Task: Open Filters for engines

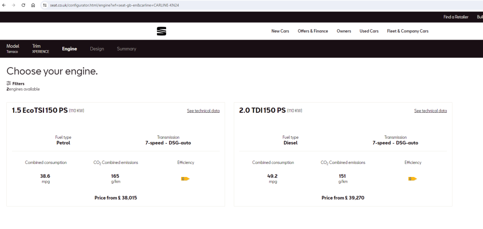Action: (15, 83)
